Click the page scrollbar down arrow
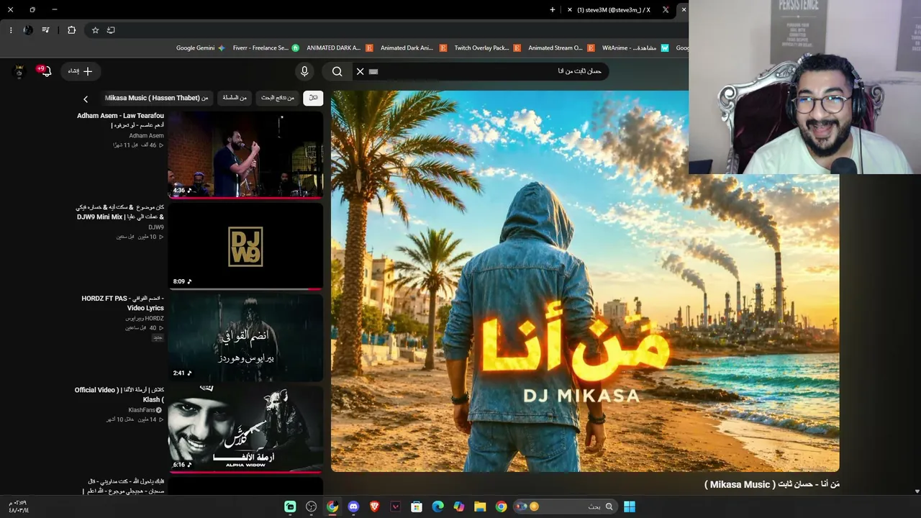 pos(917,491)
